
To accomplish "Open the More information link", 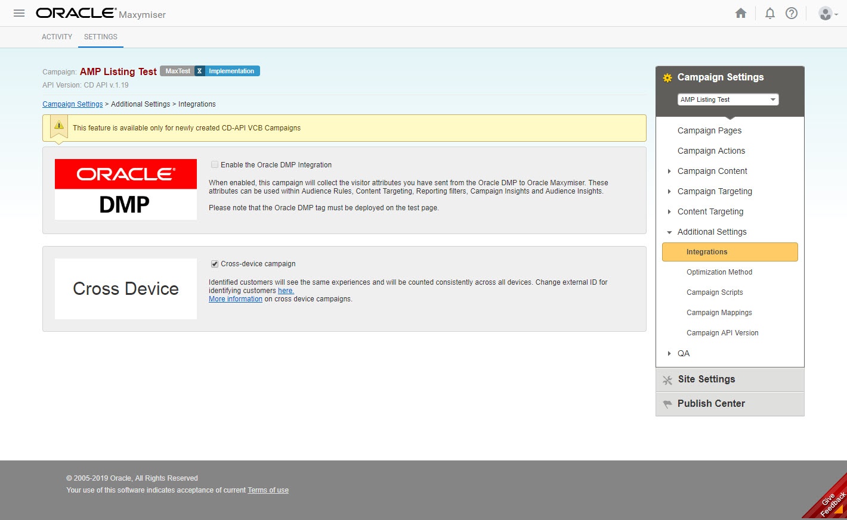I will pyautogui.click(x=236, y=299).
